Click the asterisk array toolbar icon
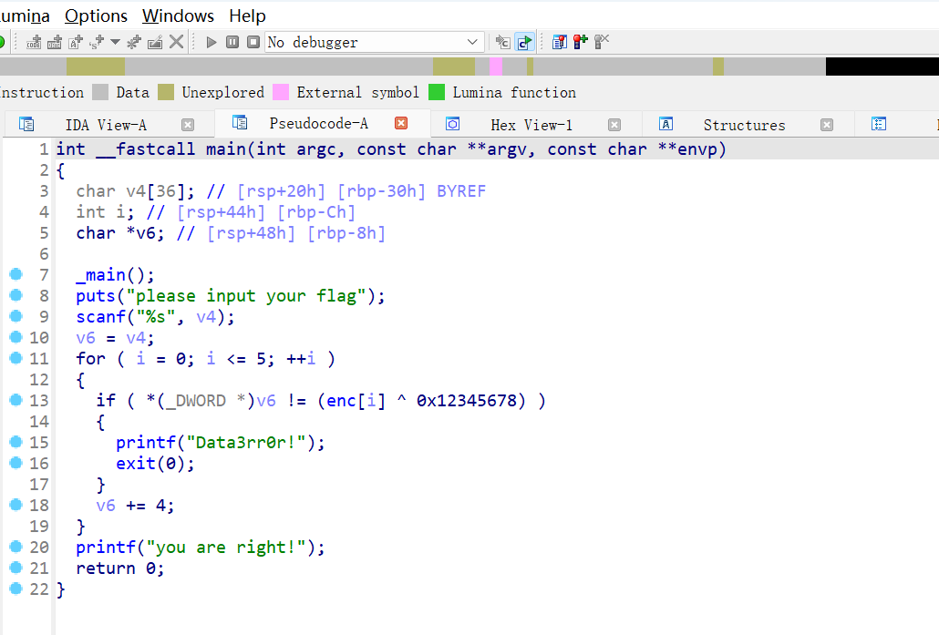 [134, 42]
